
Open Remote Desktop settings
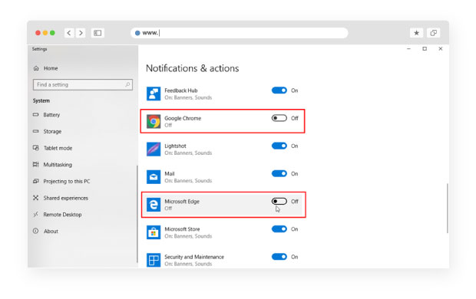[x=62, y=215]
